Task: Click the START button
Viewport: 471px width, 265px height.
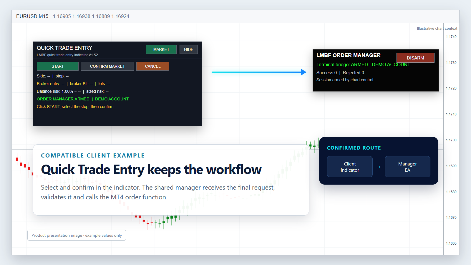Action: [x=58, y=66]
